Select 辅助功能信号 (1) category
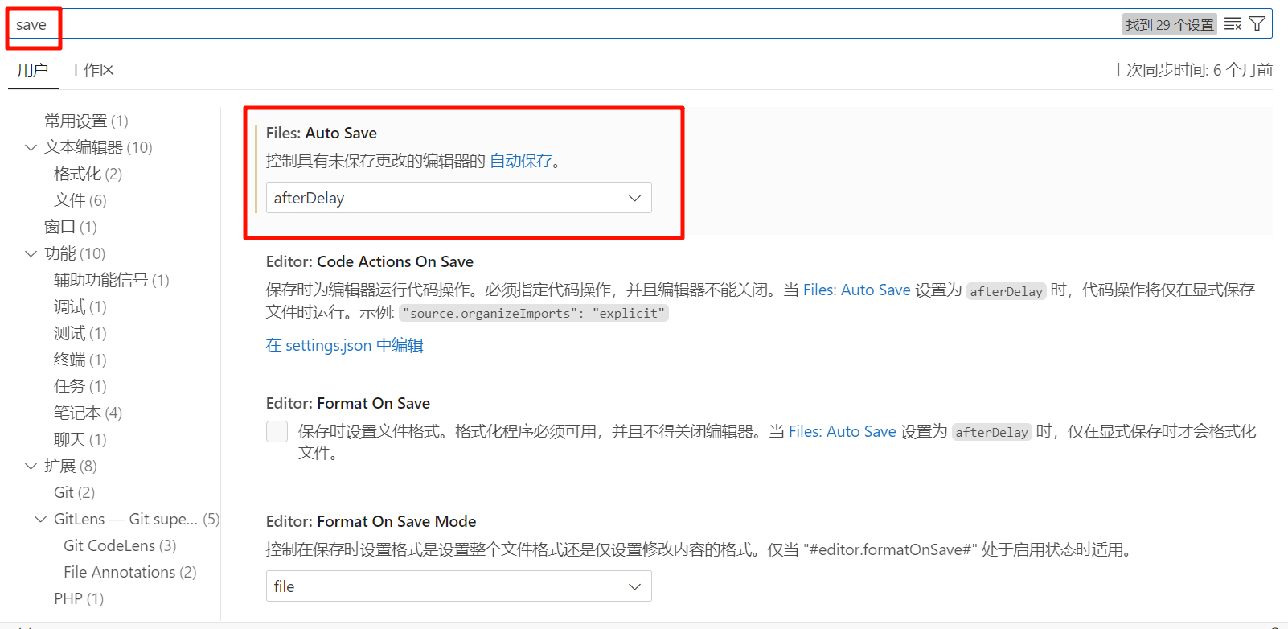1288x629 pixels. pos(111,280)
